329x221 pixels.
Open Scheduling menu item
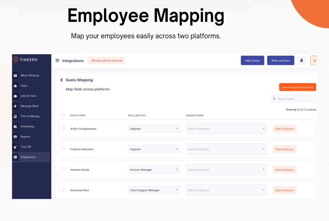(x=27, y=126)
